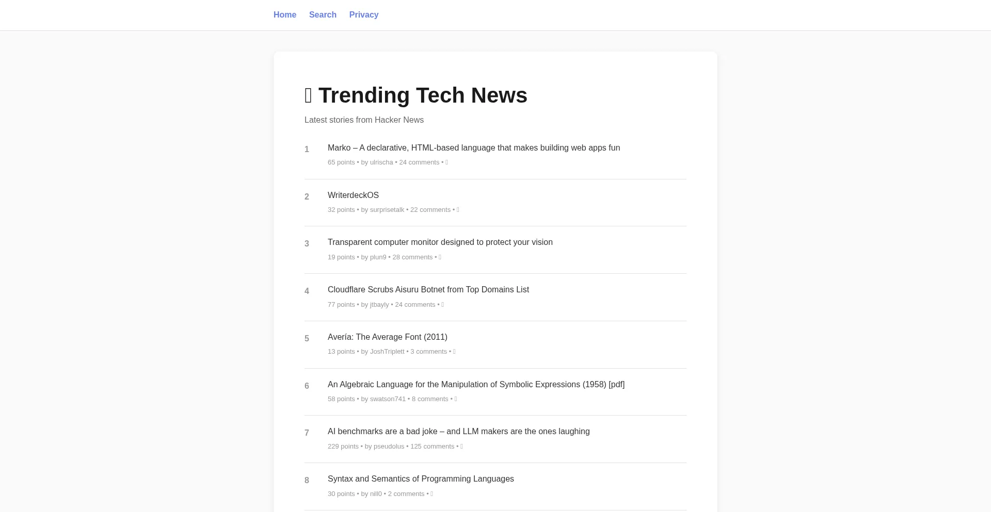
Task: Open the AI benchmarks bad joke story
Action: tap(458, 432)
